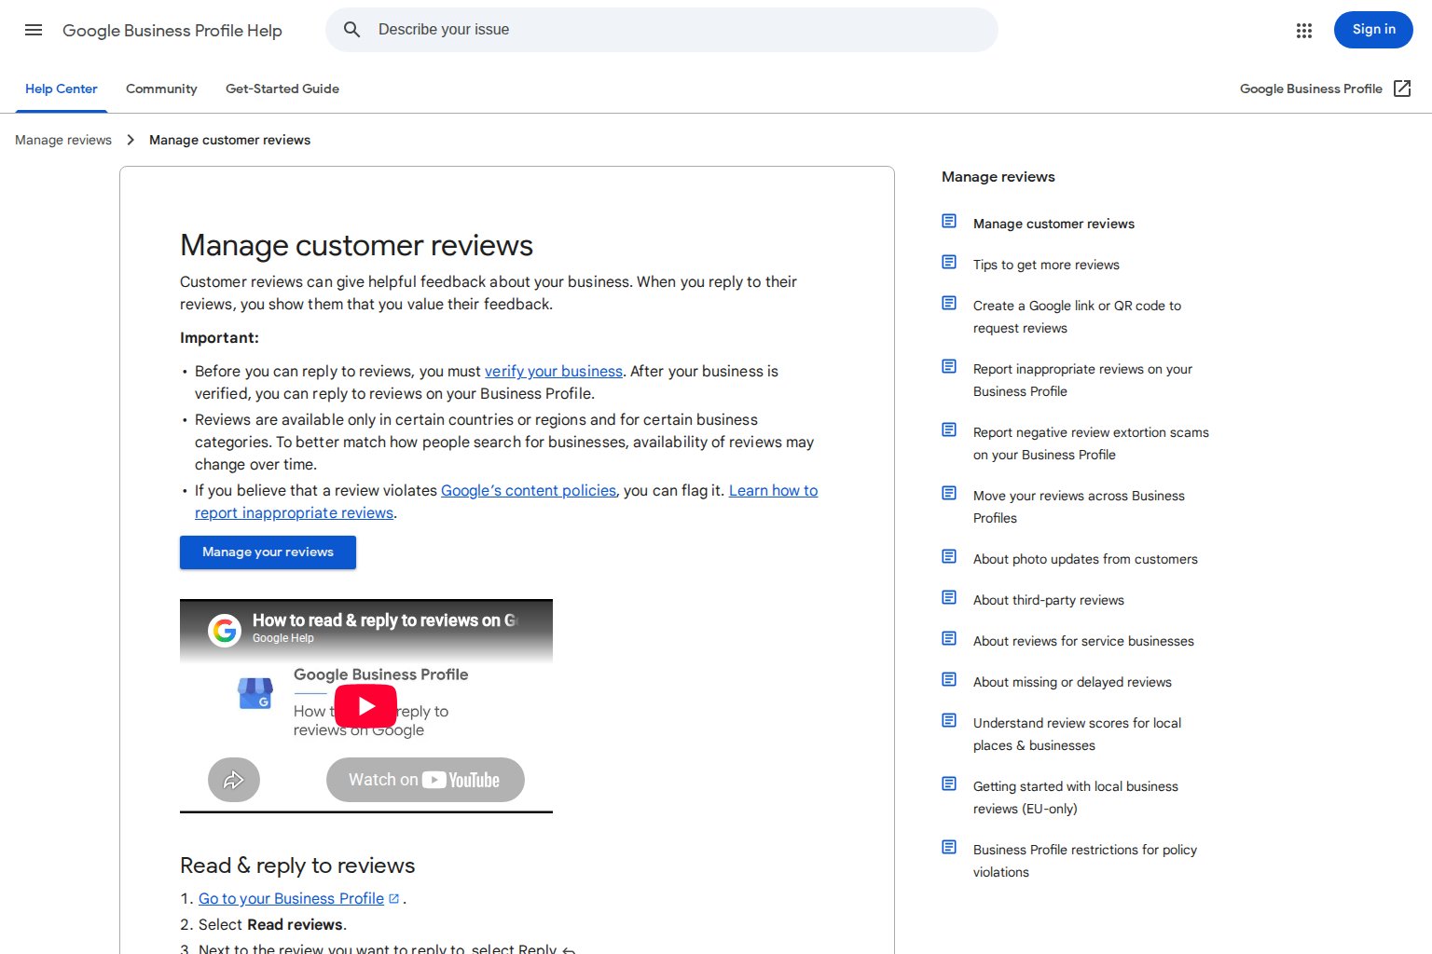Click the Business Profile storefront icon in the video
The width and height of the screenshot is (1432, 954).
[255, 693]
